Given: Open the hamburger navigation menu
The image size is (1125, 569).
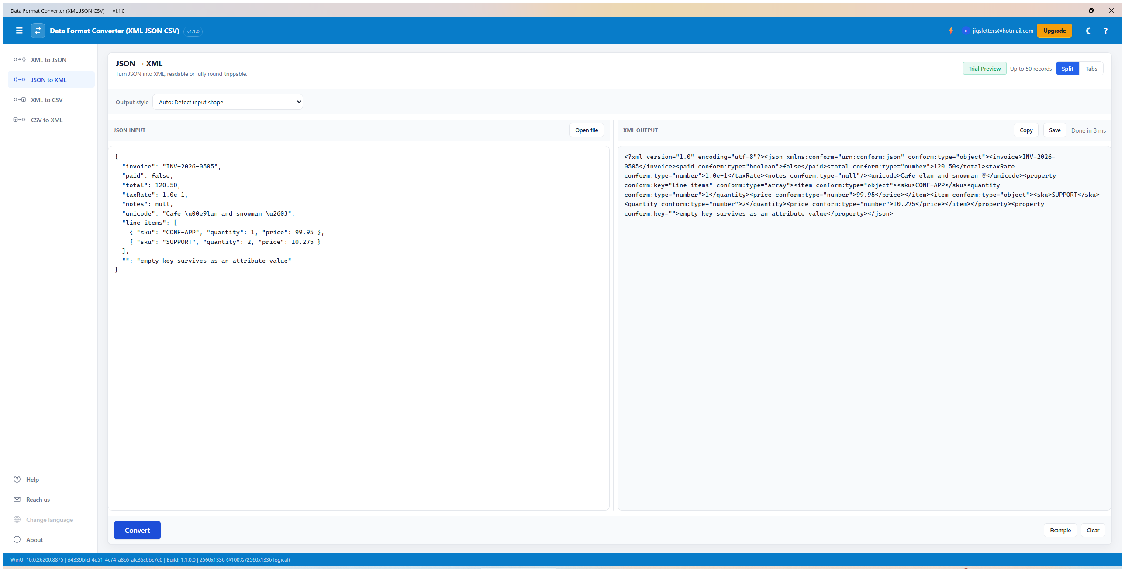Looking at the screenshot, I should tap(19, 31).
